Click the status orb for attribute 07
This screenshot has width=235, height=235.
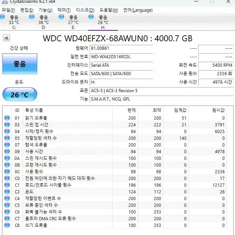click(x=7, y=145)
